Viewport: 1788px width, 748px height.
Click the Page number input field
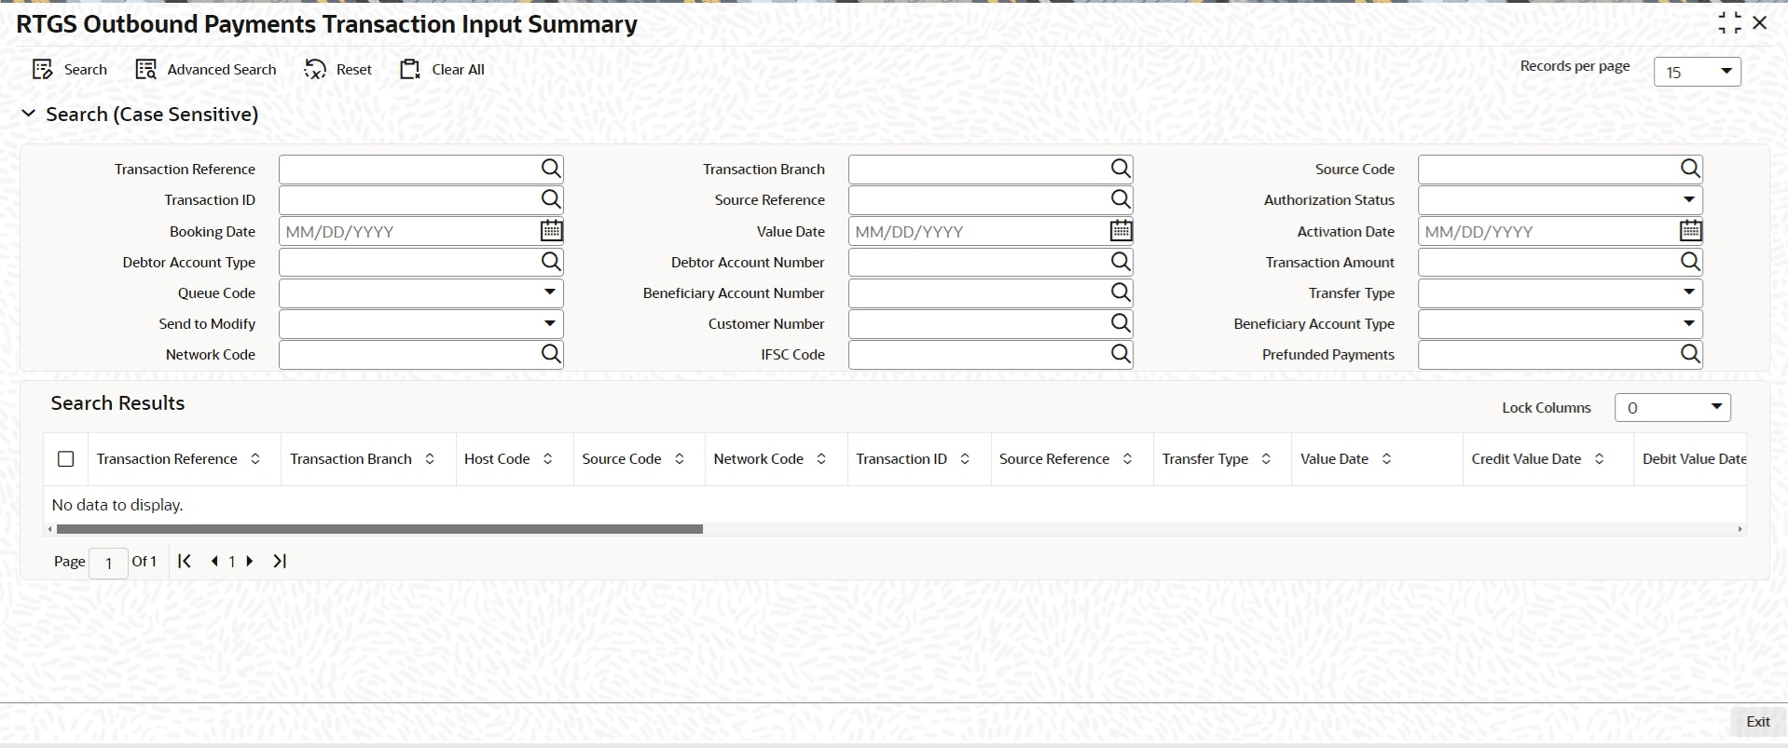point(108,563)
